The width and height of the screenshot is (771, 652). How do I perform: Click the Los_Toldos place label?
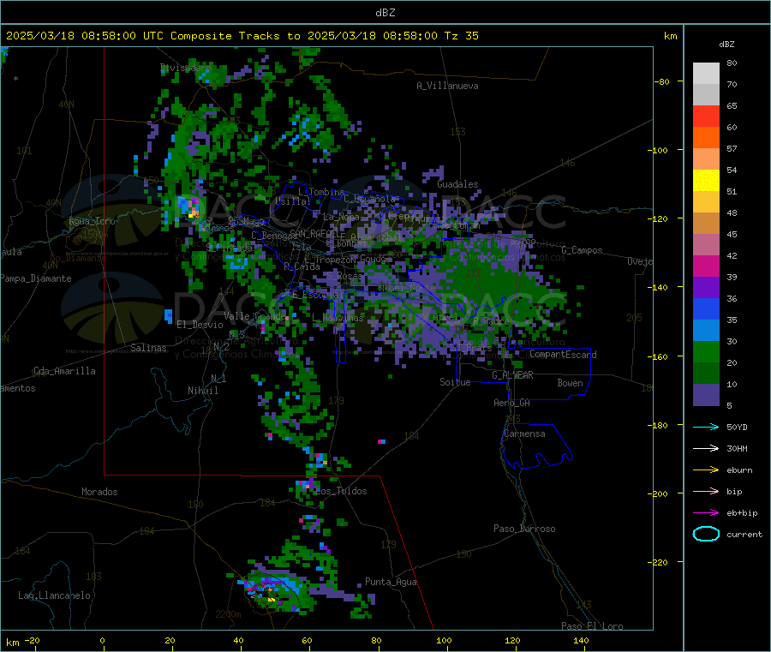[341, 491]
